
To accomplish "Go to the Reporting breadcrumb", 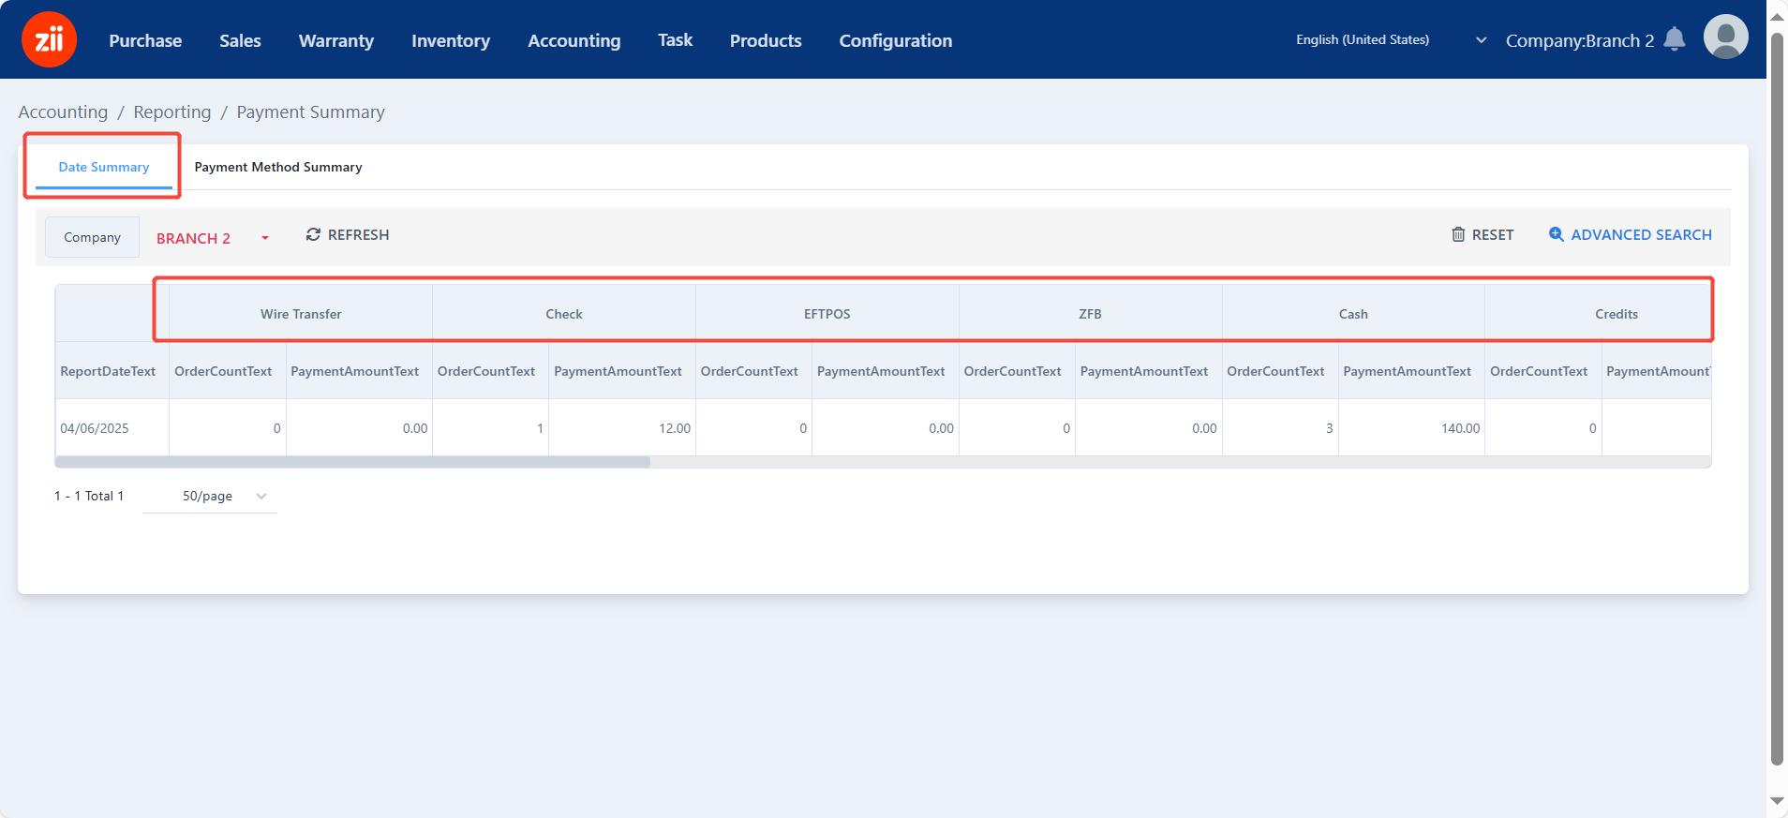I will (172, 112).
